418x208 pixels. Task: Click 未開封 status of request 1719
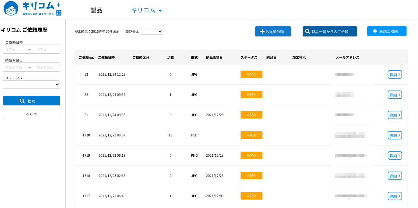(251, 155)
